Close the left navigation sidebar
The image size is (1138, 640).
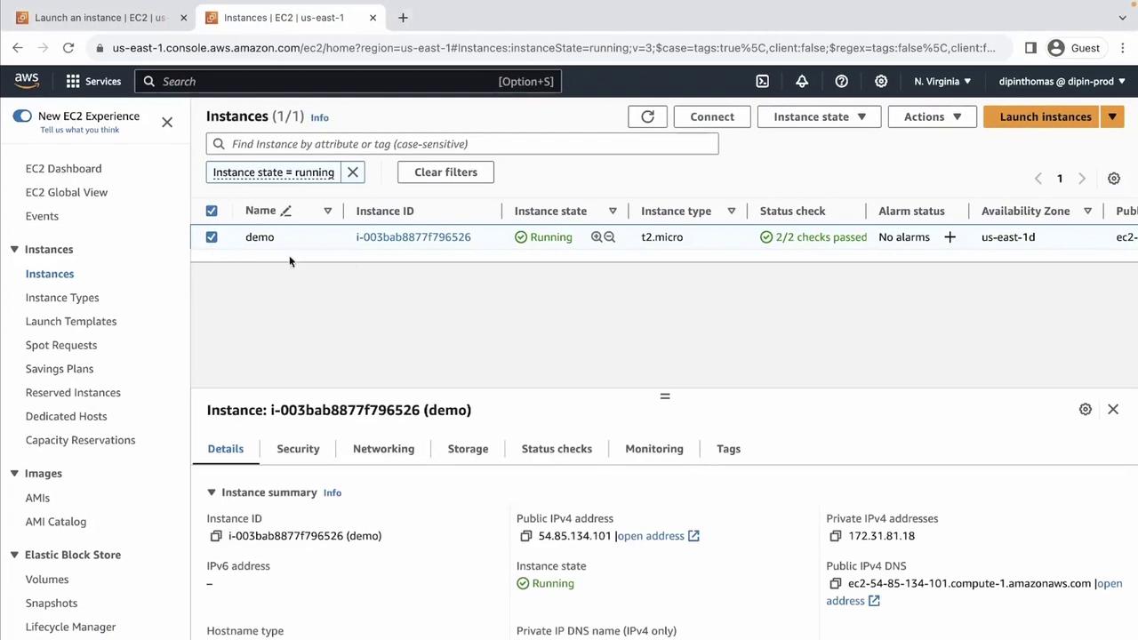tap(167, 123)
